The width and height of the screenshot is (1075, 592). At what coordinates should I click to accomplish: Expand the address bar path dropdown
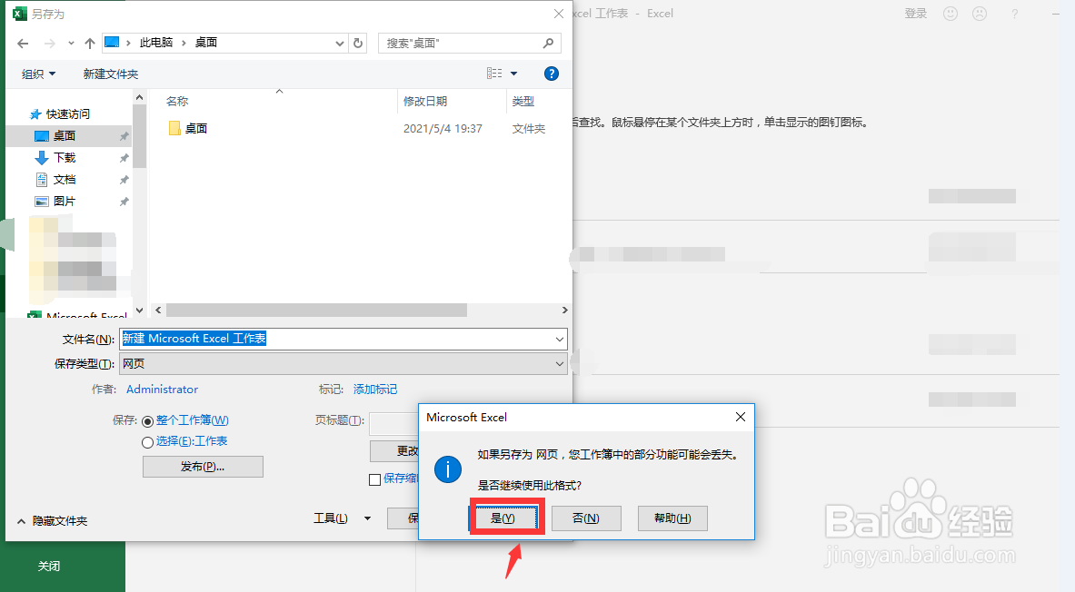[339, 44]
